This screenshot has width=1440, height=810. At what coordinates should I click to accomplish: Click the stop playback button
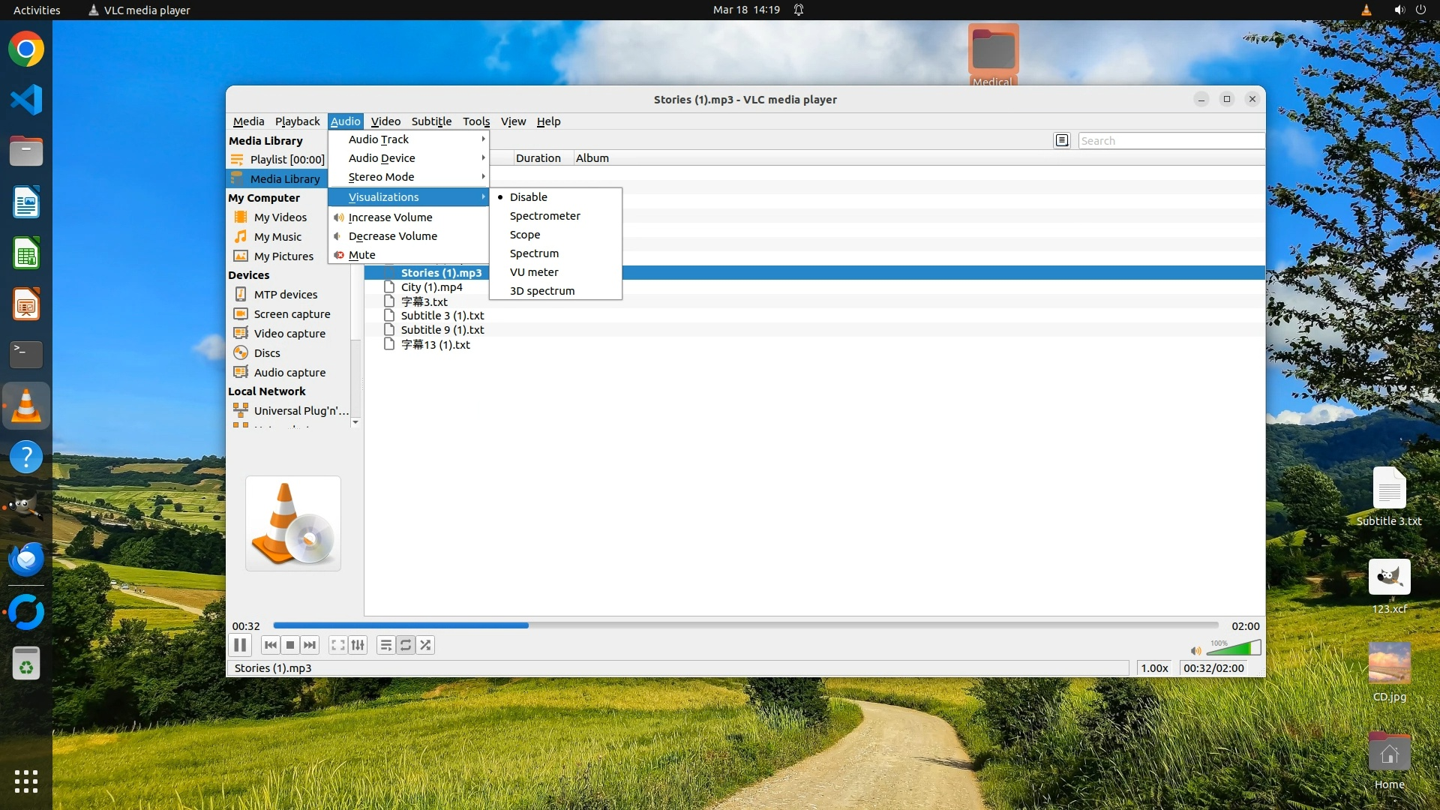[290, 645]
